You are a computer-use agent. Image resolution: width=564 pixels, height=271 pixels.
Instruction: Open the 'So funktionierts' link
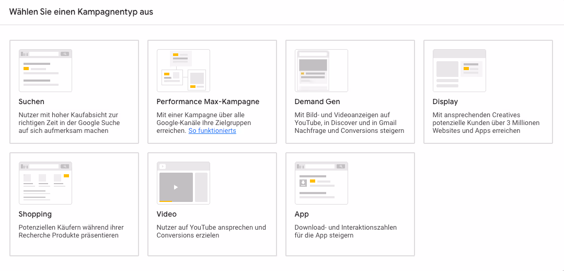[212, 131]
